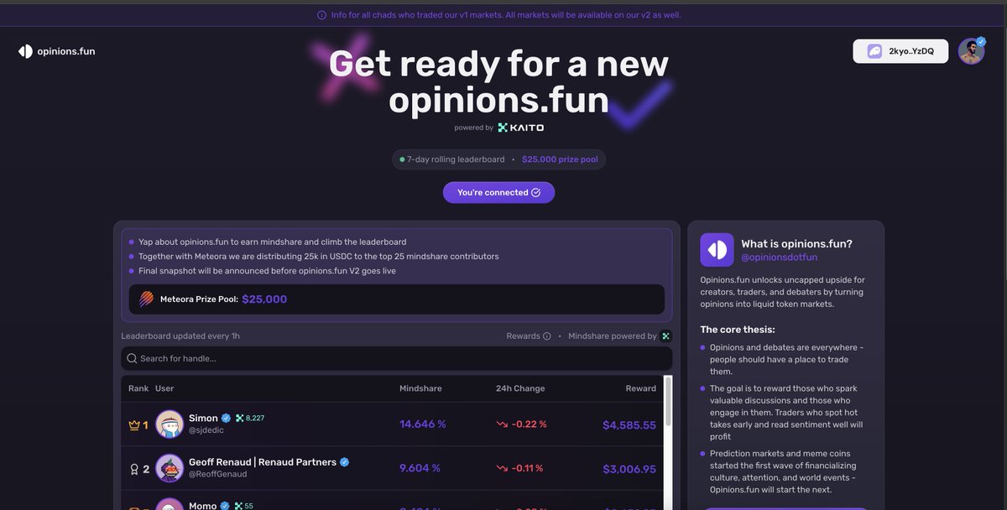This screenshot has height=510, width=1007.
Task: Click Simon's 14.646 % mindshare value
Action: [423, 424]
